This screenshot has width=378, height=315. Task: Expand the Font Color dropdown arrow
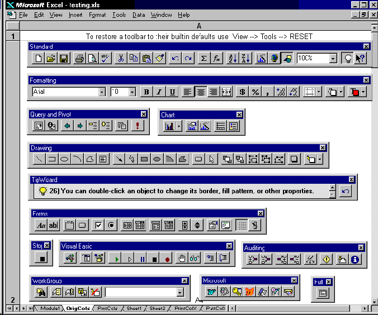point(363,92)
